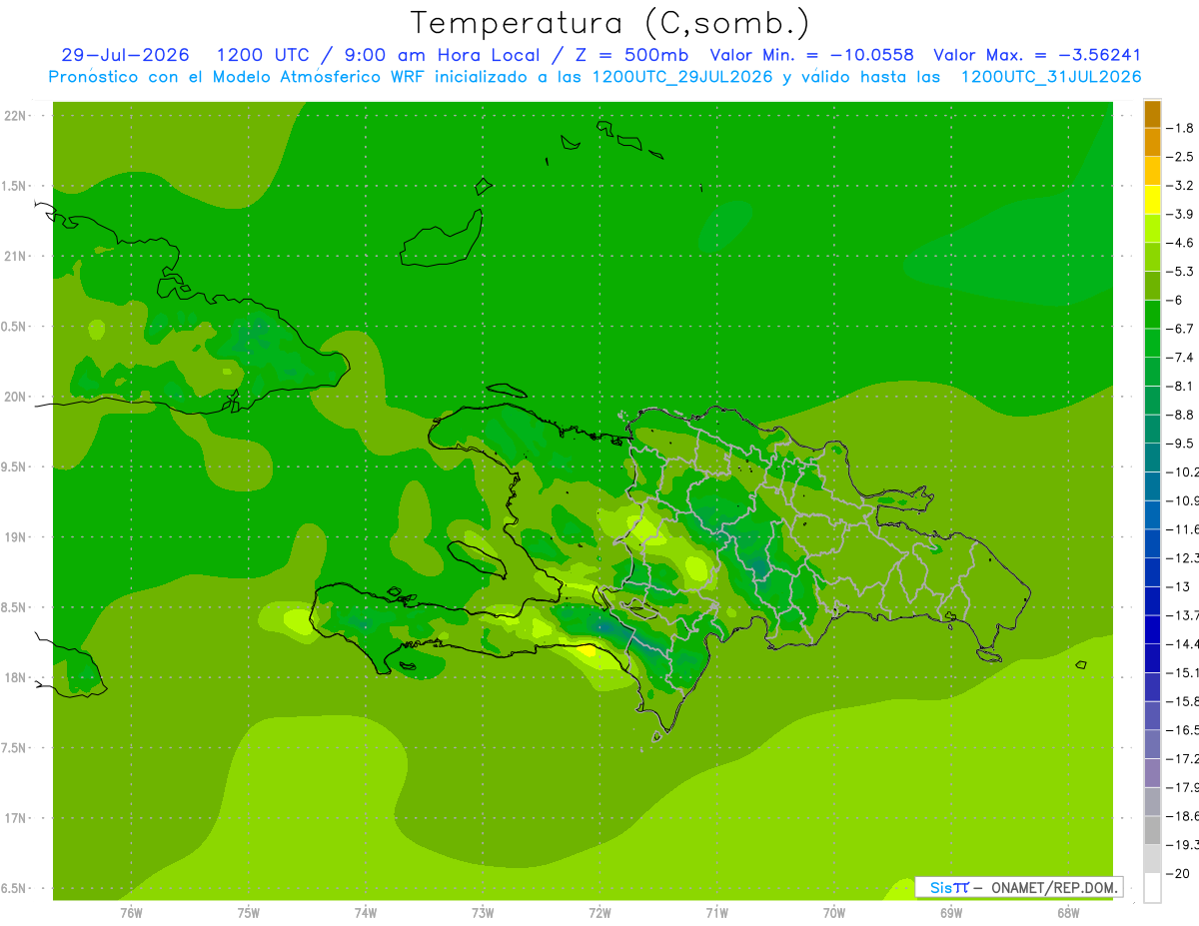Click the "-1.8" colorbar label

coord(1179,128)
